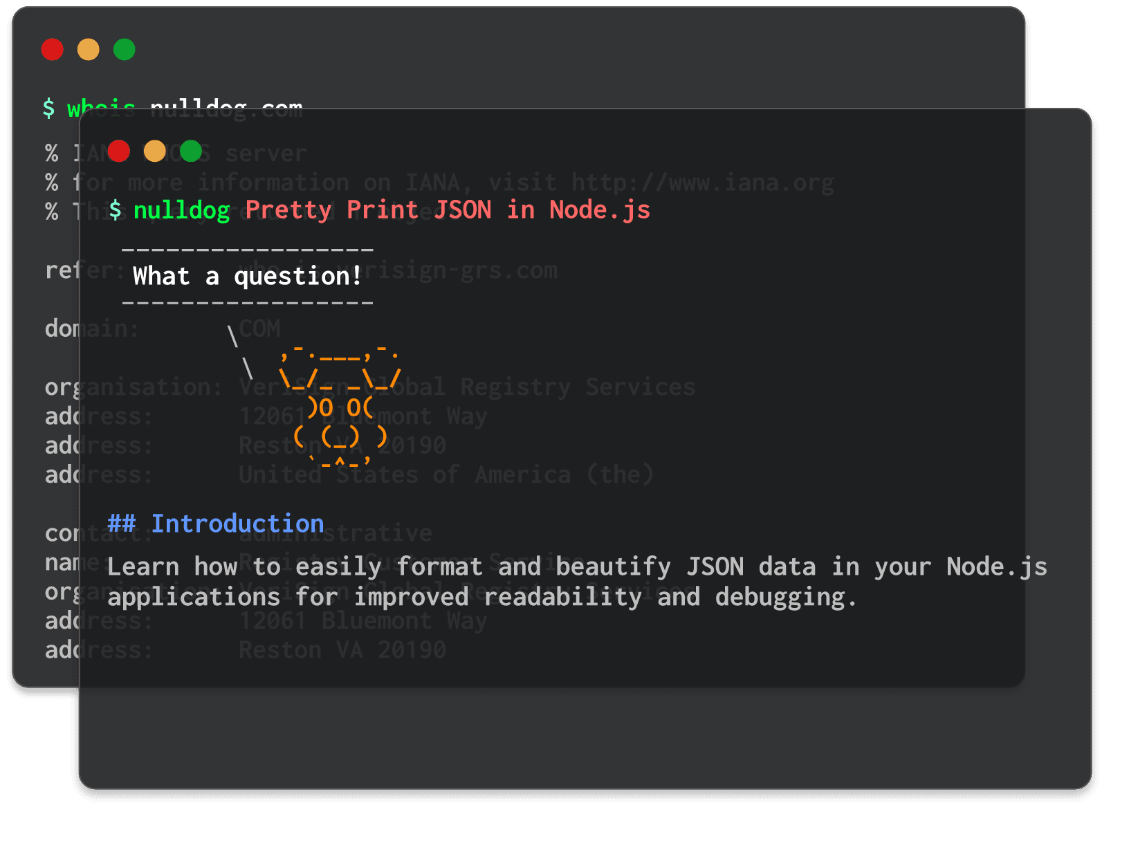Click the 'What a question!' speech bubble text
Screen dimensions: 1129x868
[x=247, y=277]
